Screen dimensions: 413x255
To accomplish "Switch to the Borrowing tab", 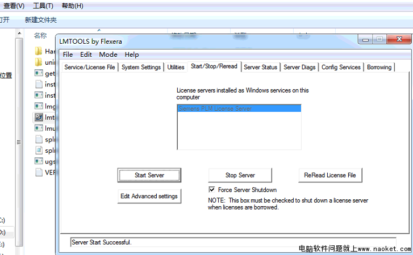I will pyautogui.click(x=379, y=67).
